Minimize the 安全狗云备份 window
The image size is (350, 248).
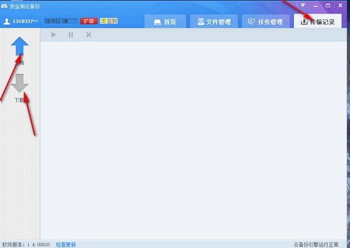tap(316, 5)
